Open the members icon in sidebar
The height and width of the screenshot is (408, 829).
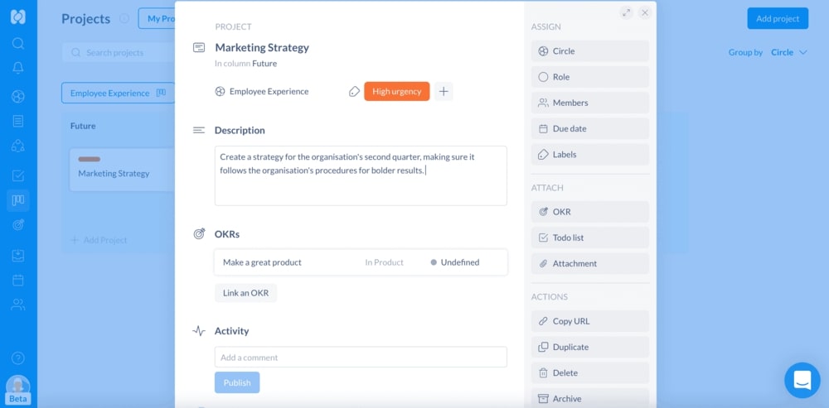(18, 305)
